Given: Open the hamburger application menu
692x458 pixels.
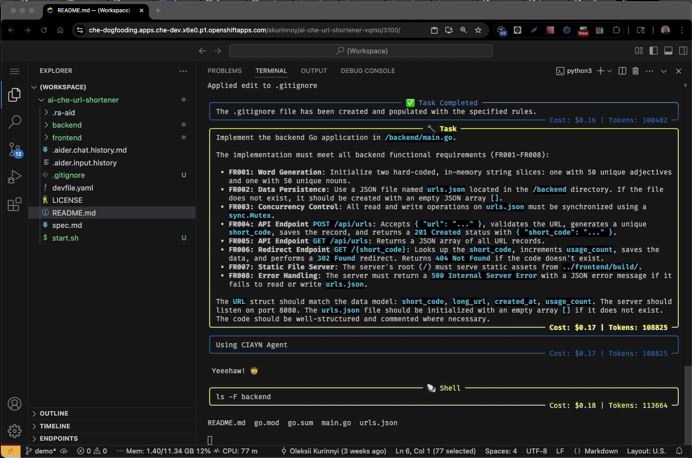Looking at the screenshot, I should pos(15,71).
